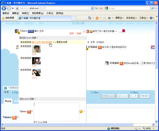Click the plurk response text box

[56, 112]
